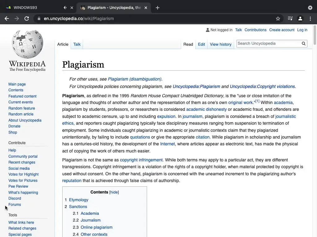Close the Plagiarism tab
The width and height of the screenshot is (317, 237).
click(146, 8)
